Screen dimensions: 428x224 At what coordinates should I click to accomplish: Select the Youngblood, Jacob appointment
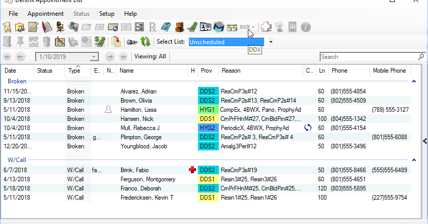tap(206, 146)
